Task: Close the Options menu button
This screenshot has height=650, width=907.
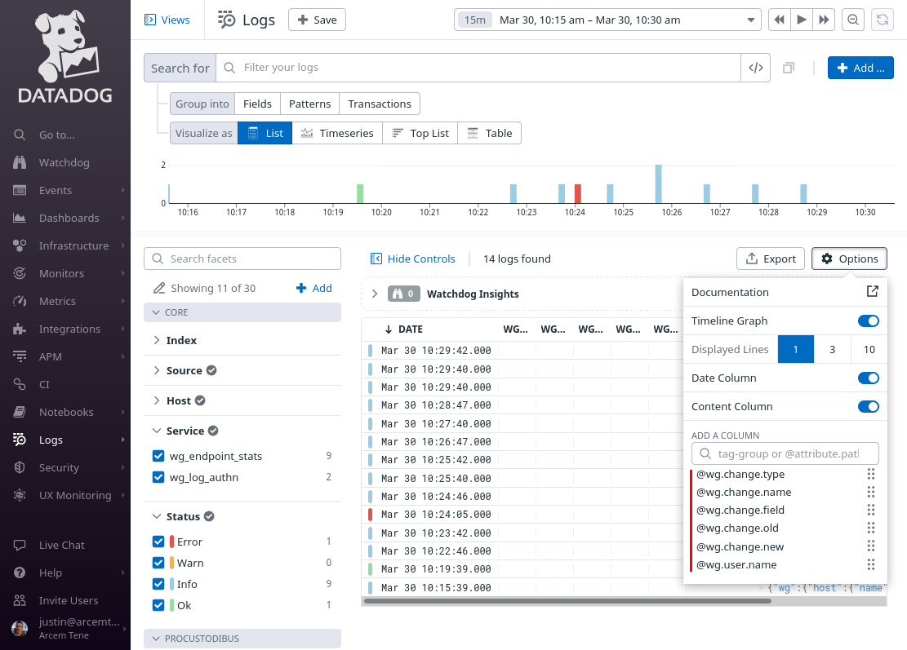Action: [849, 259]
